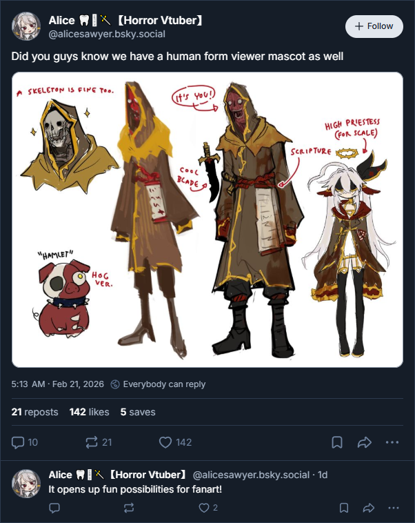415x523 pixels.
Task: View the 142 likes list
Action: (x=90, y=412)
